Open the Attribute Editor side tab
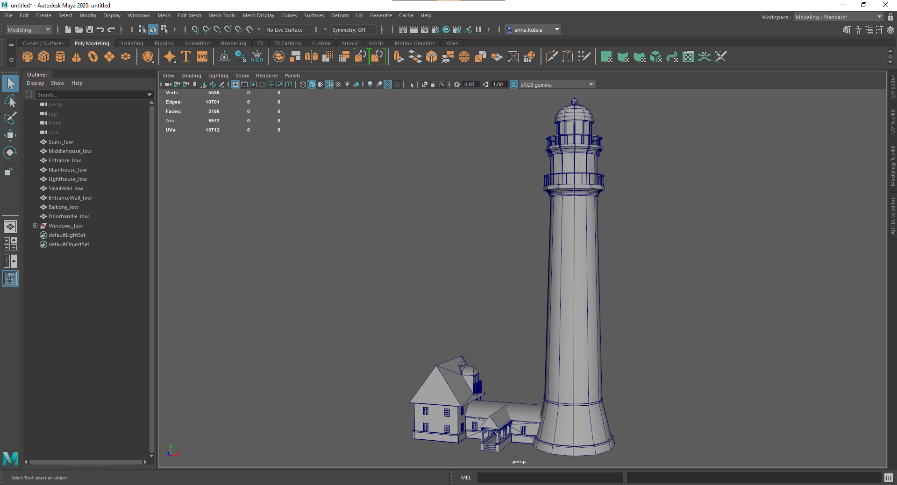This screenshot has height=485, width=897. tap(892, 215)
